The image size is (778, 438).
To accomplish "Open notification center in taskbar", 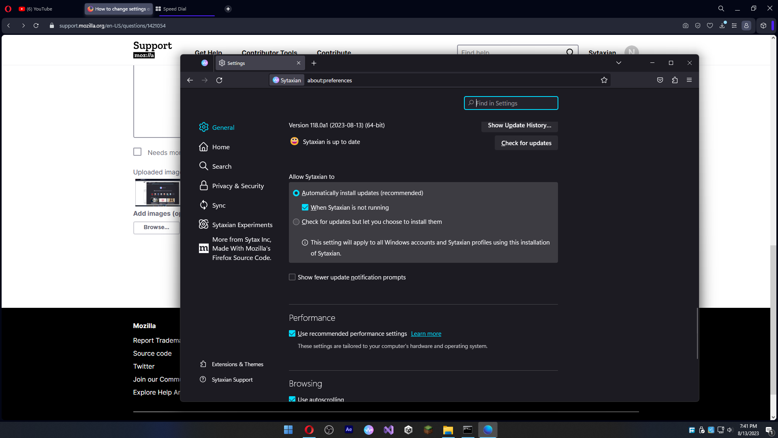I will coord(769,430).
